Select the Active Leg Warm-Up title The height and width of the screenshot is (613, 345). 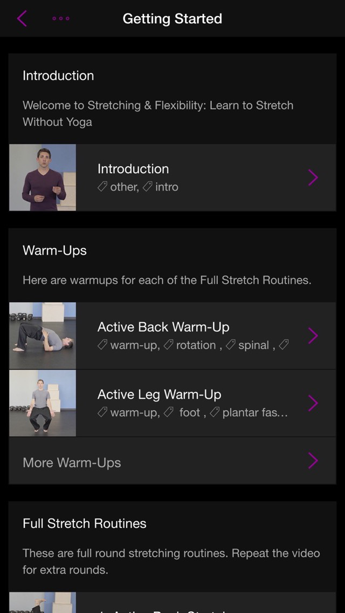[160, 394]
